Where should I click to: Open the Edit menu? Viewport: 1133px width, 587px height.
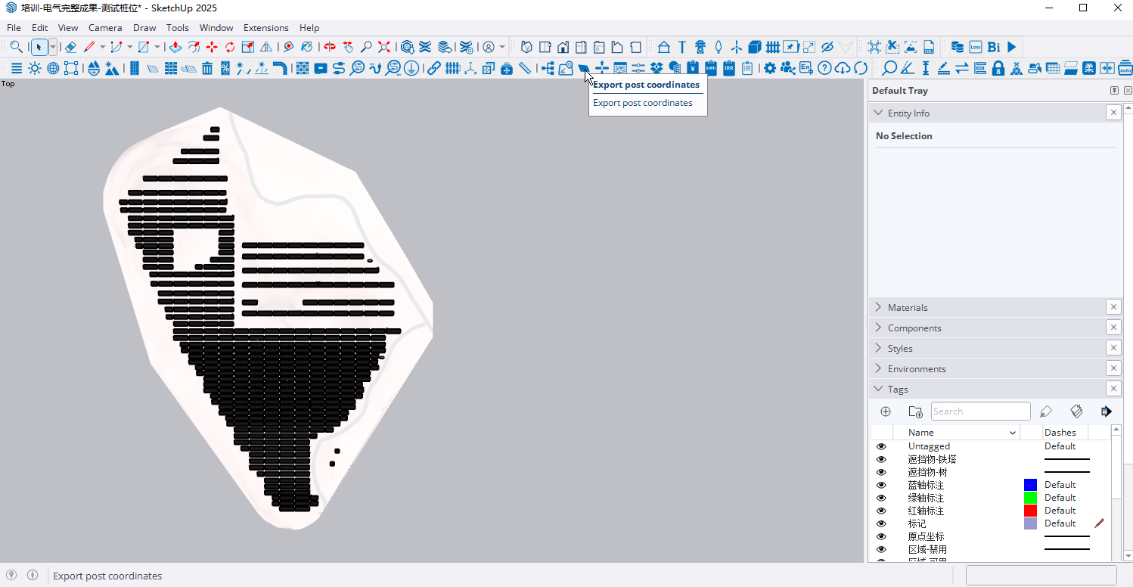[x=39, y=27]
